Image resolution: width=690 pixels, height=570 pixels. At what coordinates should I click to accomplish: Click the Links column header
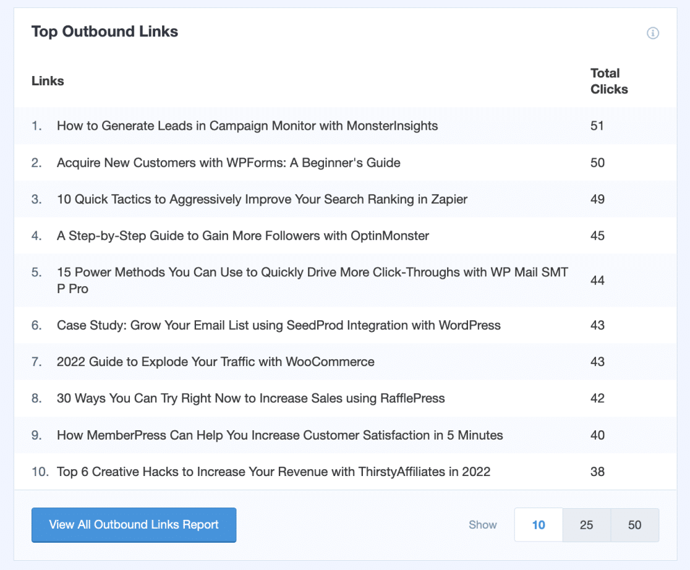[x=48, y=81]
